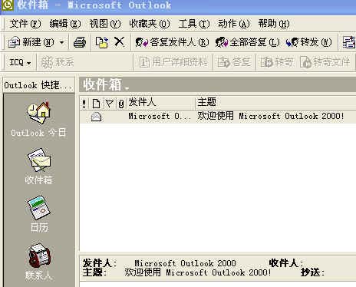
Task: Sort by the flag status column header
Action: (x=110, y=104)
